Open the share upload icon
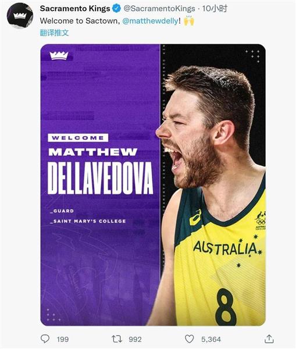Image resolution: width=296 pixels, height=349 pixels. (269, 339)
